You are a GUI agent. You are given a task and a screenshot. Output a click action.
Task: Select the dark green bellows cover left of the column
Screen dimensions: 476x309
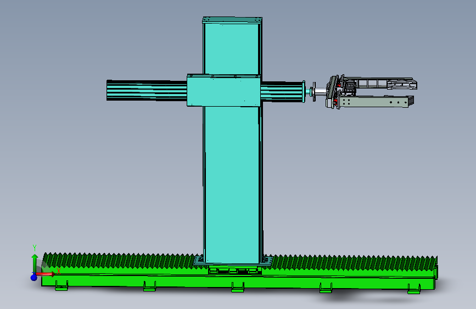(x=121, y=260)
